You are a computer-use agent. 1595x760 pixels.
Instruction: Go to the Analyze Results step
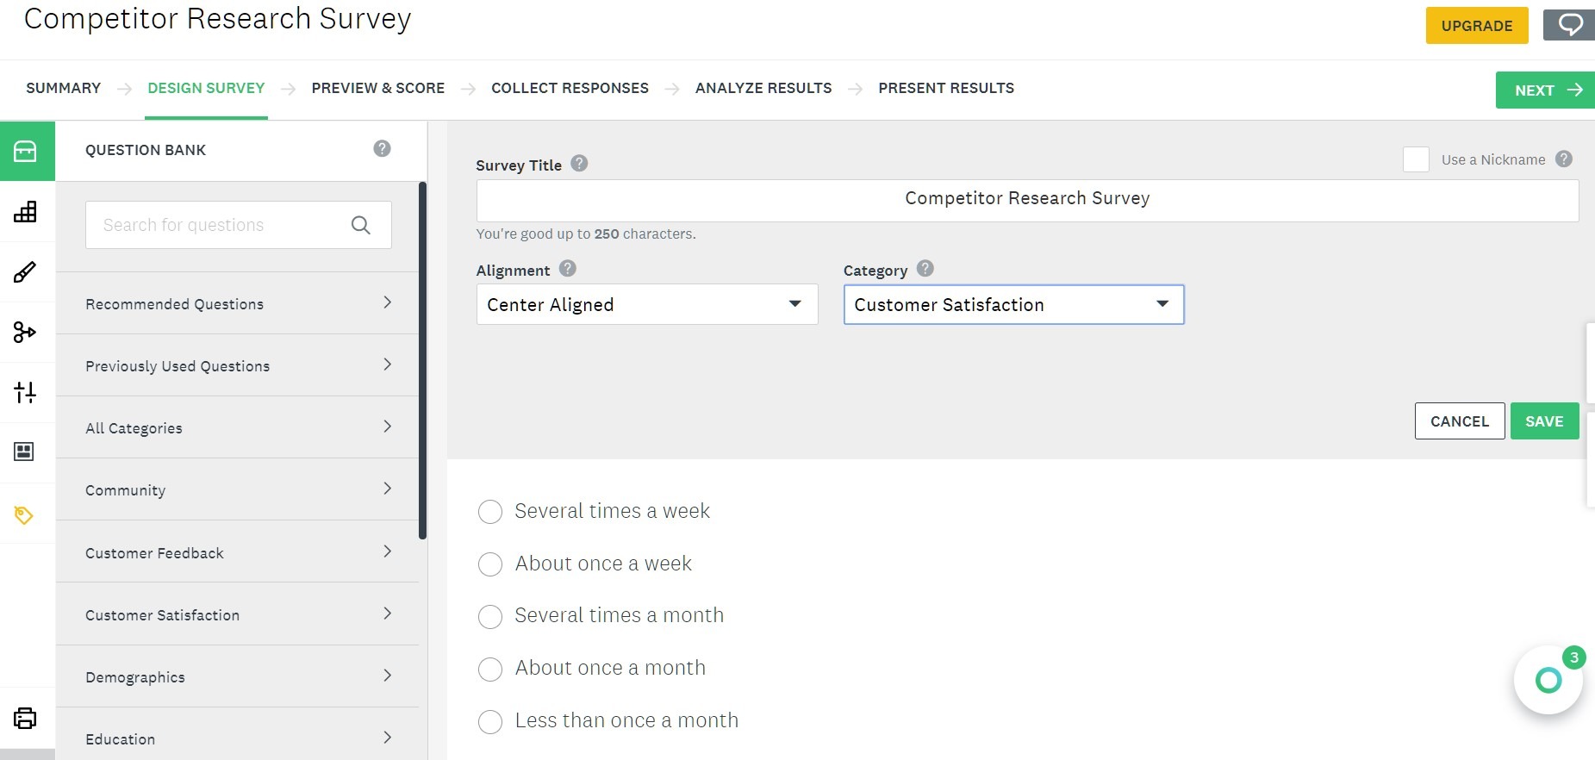[763, 88]
